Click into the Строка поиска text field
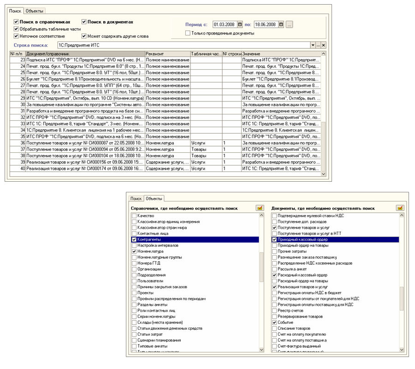 tap(184, 45)
